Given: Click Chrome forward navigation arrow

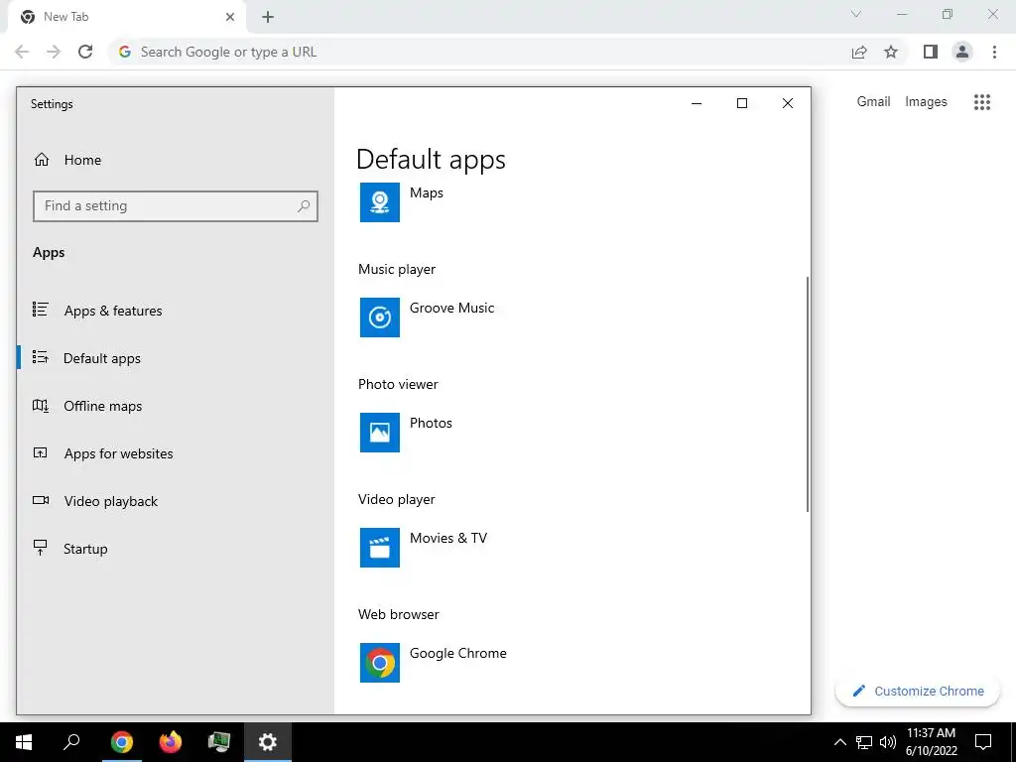Looking at the screenshot, I should point(54,52).
